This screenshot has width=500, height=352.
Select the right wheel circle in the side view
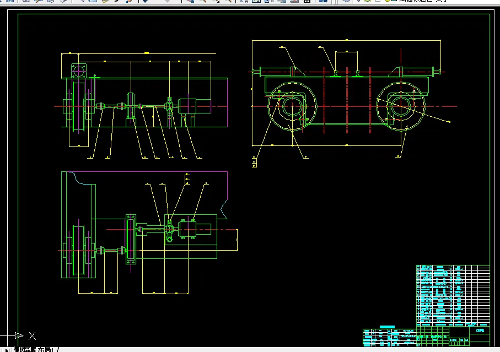tap(401, 106)
